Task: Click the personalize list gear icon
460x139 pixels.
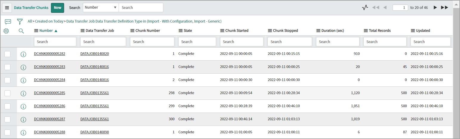Action: click(x=6, y=31)
